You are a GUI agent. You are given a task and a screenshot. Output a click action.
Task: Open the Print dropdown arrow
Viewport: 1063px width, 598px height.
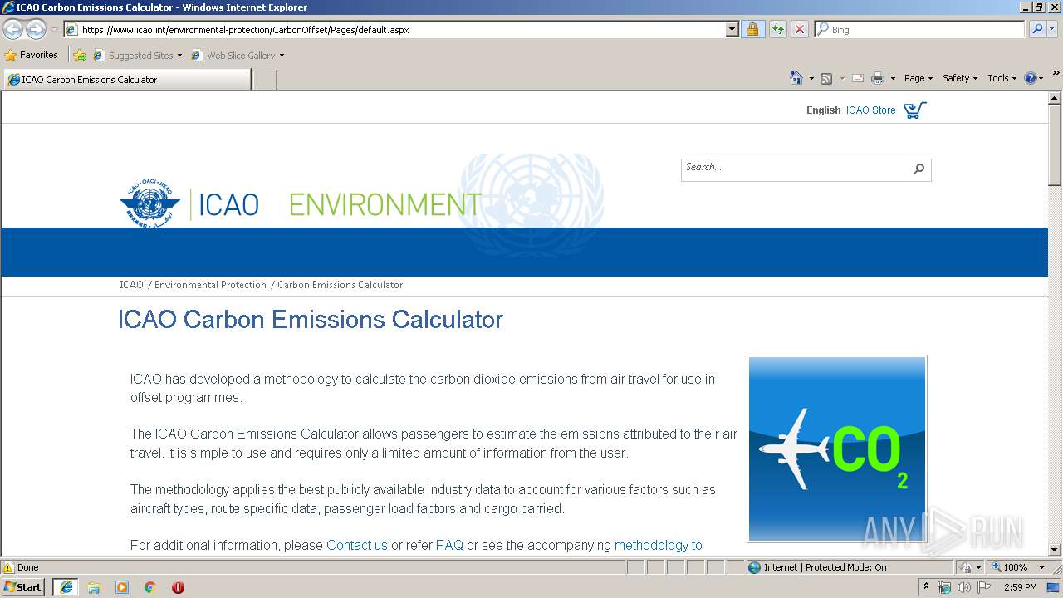(x=893, y=78)
